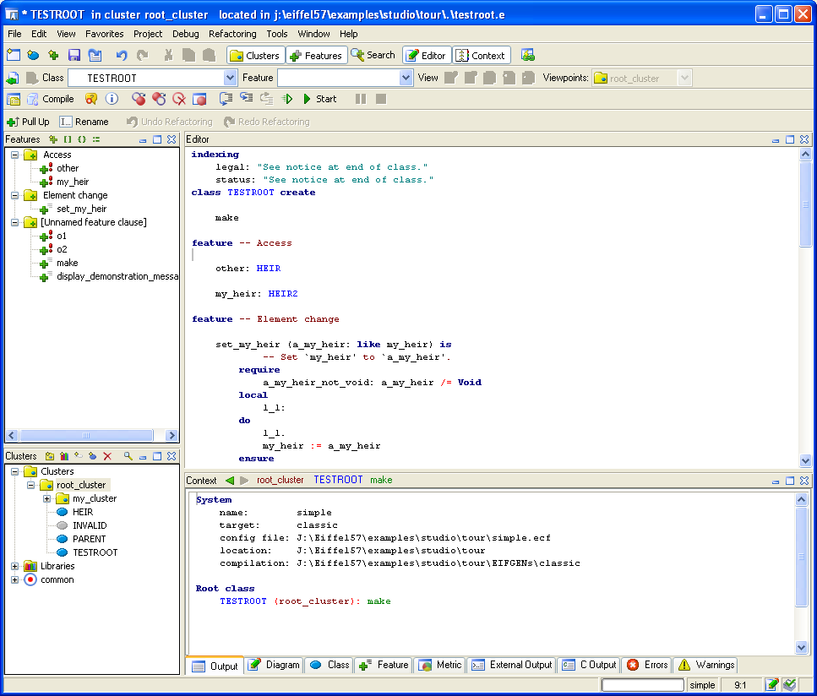
Task: Click the red X delete icon in Clusters panel
Action: click(x=107, y=456)
